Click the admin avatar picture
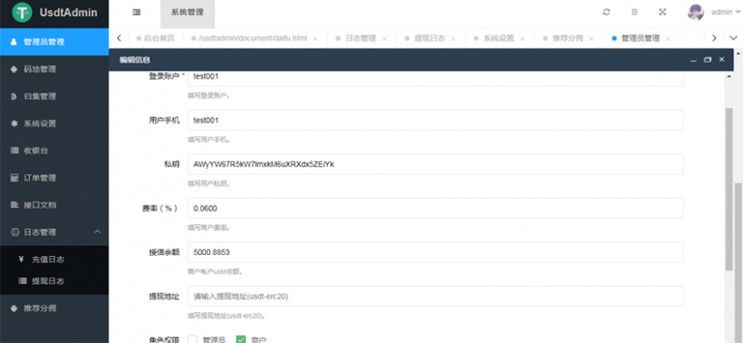Viewport: 743px width, 343px height. [x=695, y=13]
